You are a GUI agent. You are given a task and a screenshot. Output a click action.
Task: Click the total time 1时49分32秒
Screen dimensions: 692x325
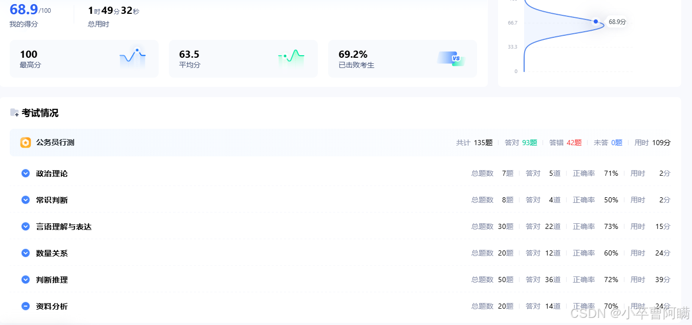(x=114, y=11)
